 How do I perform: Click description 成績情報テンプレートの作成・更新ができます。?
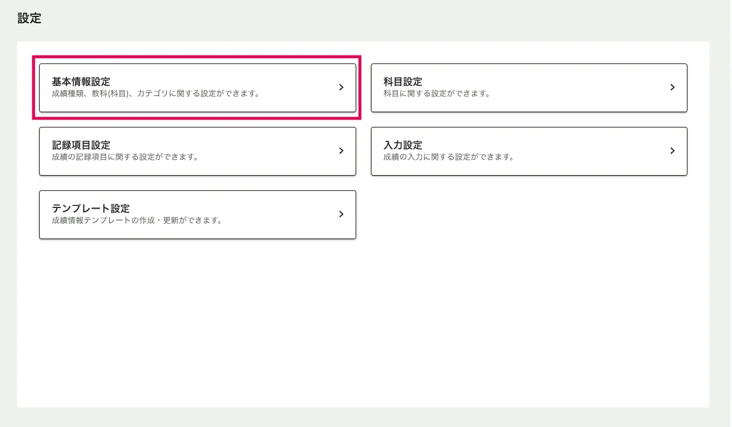click(137, 220)
